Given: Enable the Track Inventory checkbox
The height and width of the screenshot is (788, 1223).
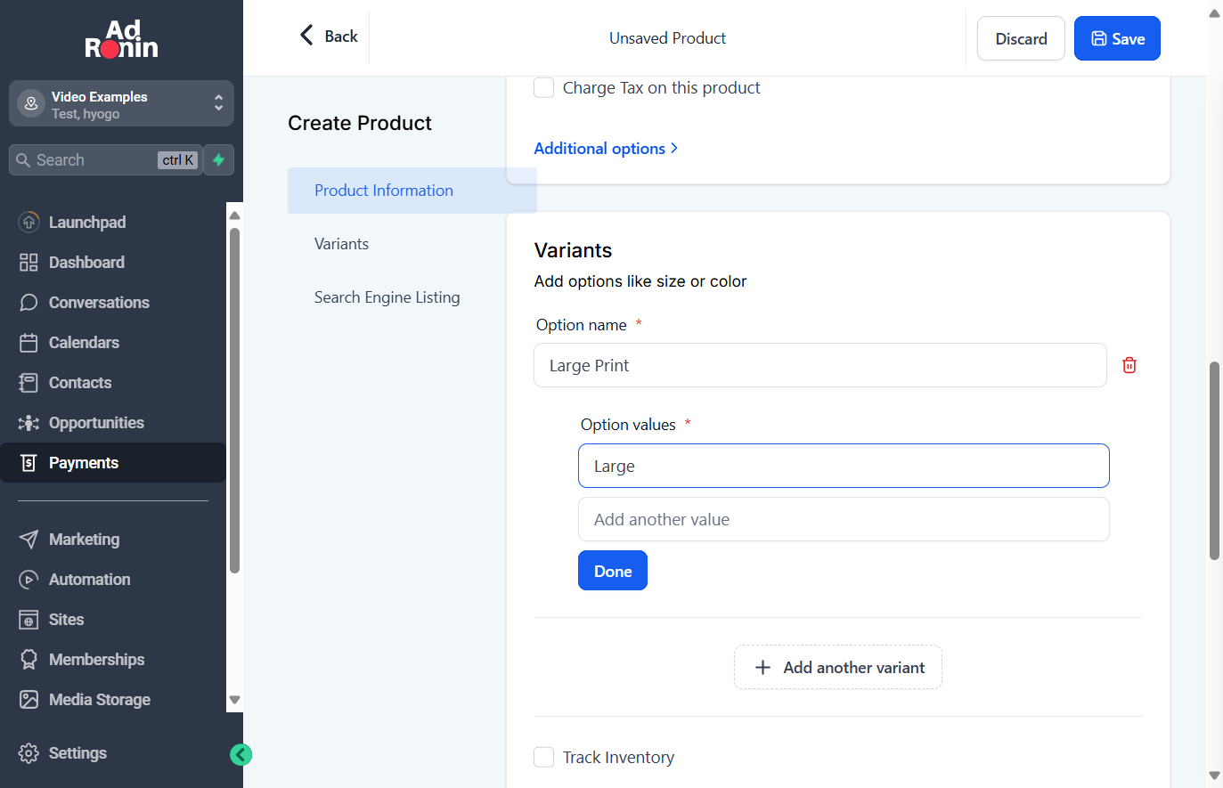Looking at the screenshot, I should point(543,757).
